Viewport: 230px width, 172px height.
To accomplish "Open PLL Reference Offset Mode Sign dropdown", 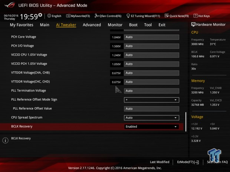I will coord(151,100).
